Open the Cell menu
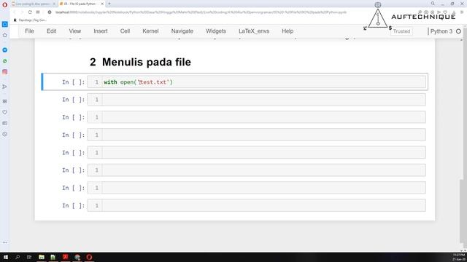This screenshot has height=262, width=467. pyautogui.click(x=125, y=31)
